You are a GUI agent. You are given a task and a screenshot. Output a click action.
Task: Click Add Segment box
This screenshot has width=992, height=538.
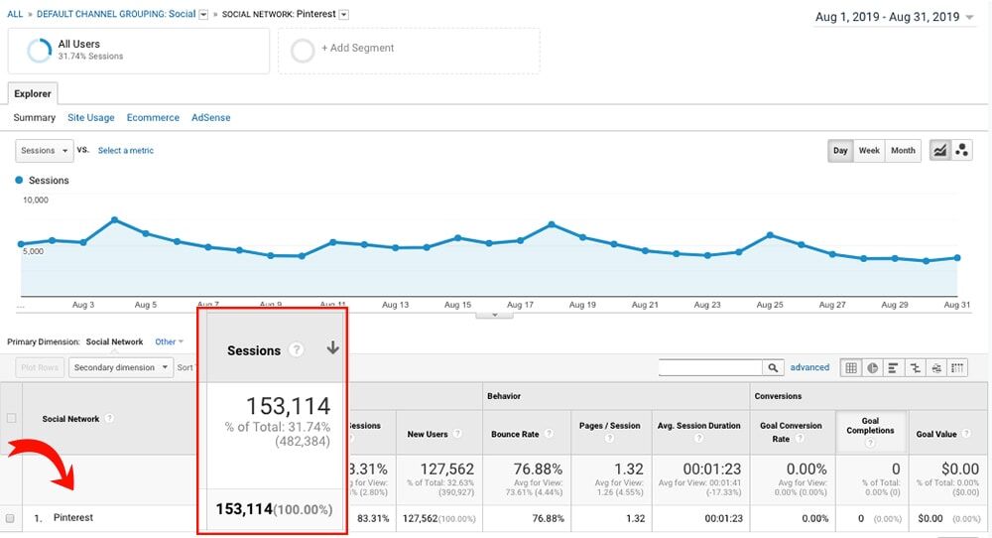(x=408, y=49)
